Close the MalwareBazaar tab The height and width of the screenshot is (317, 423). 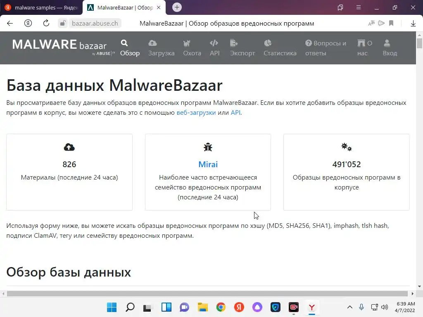[159, 7]
